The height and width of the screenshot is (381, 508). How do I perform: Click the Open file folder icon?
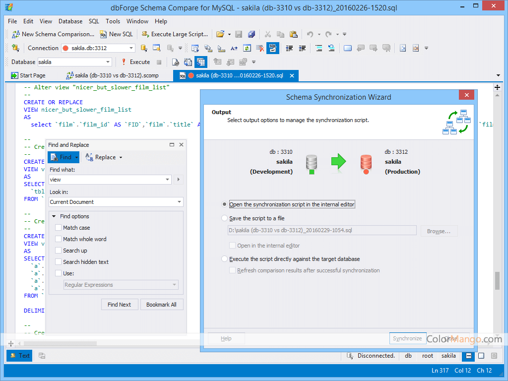tap(220, 34)
